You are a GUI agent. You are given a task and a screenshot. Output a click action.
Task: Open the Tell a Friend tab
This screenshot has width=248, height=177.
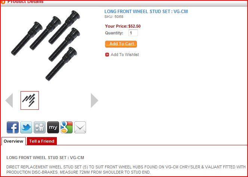point(42,141)
